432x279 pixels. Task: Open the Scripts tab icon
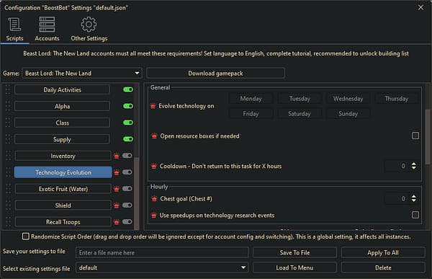coord(14,25)
